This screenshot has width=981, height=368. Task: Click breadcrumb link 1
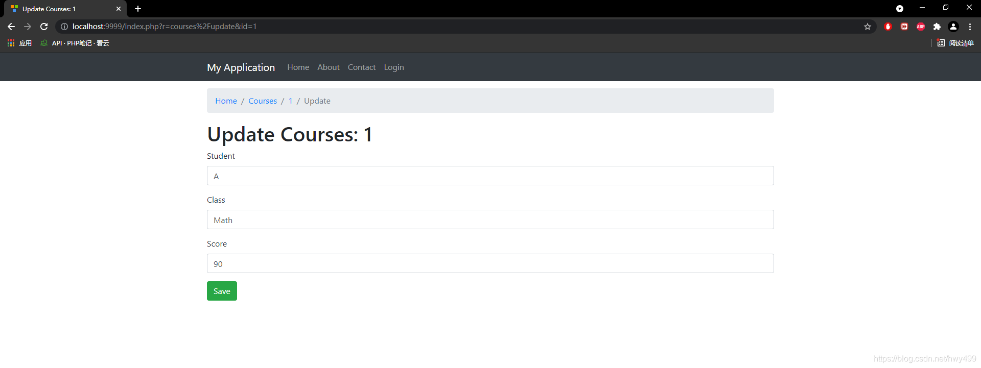coord(290,101)
